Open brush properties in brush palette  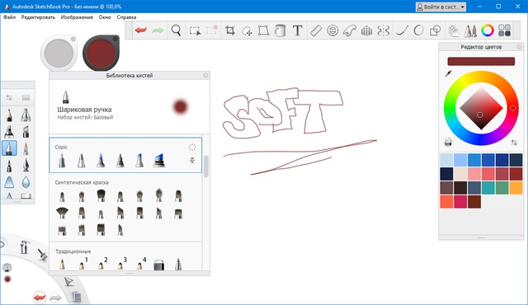pos(9,97)
